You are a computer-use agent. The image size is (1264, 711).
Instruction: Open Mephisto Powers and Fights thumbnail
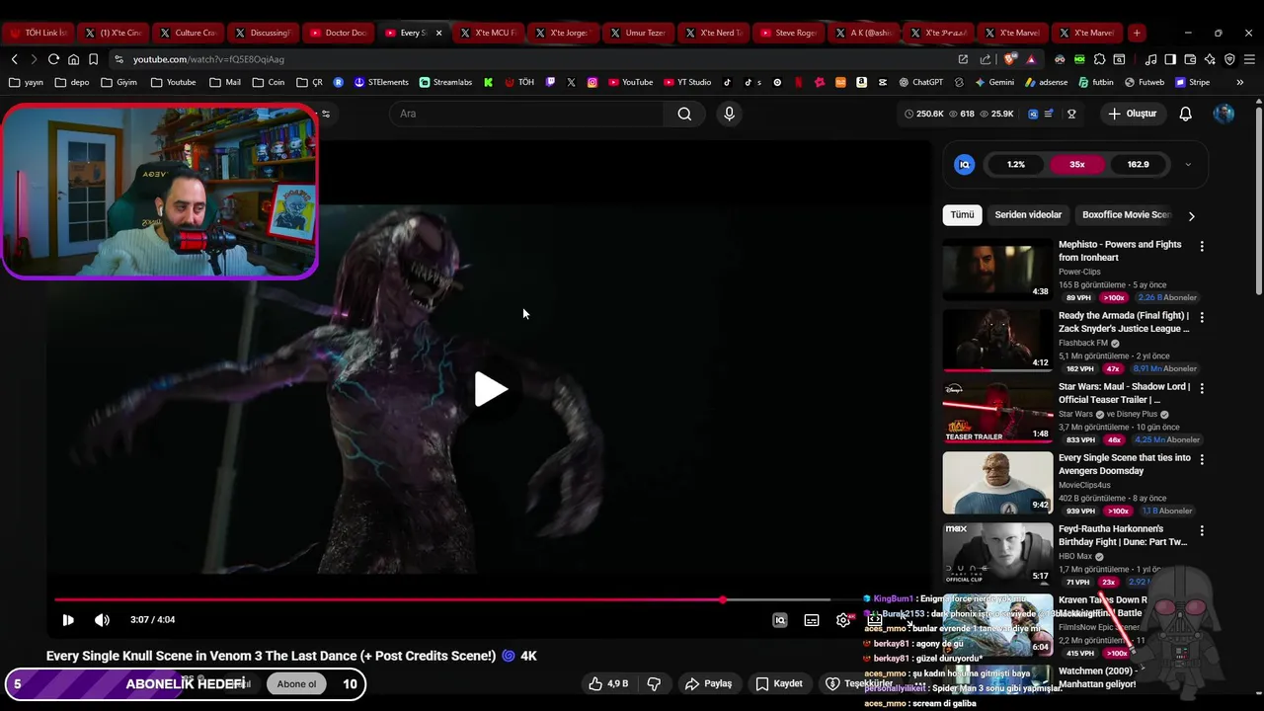coord(997,269)
